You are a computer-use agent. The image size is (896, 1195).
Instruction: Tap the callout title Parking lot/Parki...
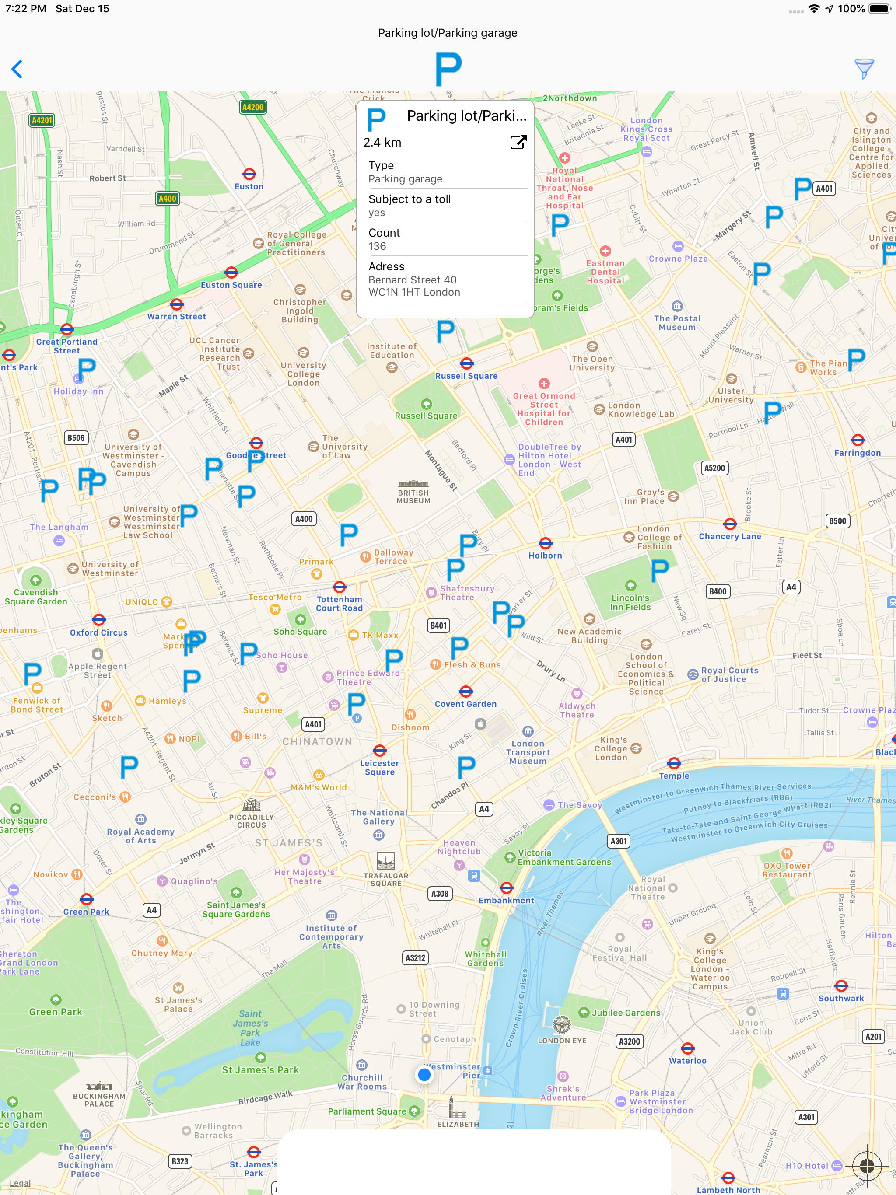point(466,115)
